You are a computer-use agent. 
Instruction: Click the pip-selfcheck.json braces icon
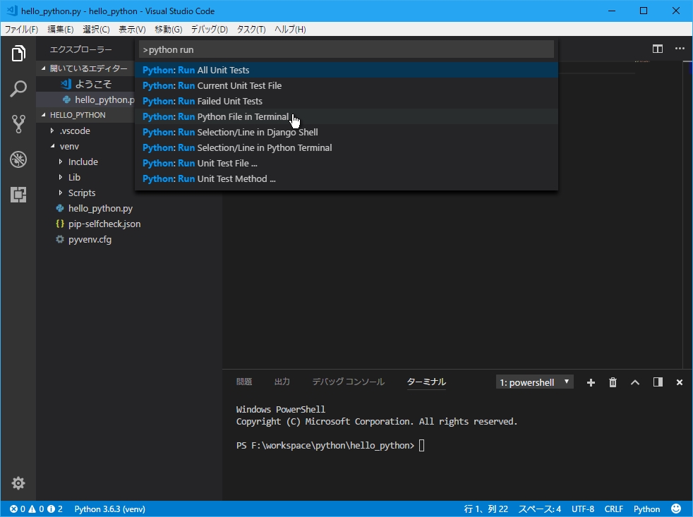point(60,224)
